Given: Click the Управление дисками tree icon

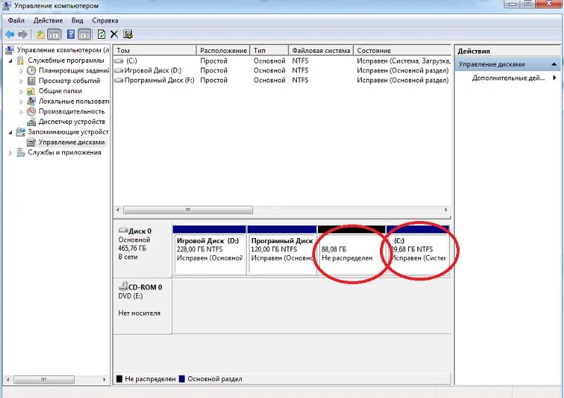Looking at the screenshot, I should 31,142.
